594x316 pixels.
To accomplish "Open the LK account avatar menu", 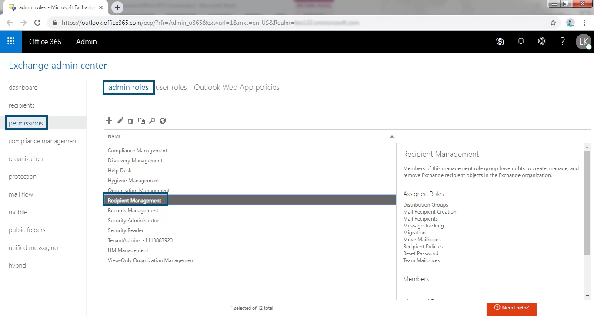I will point(583,42).
